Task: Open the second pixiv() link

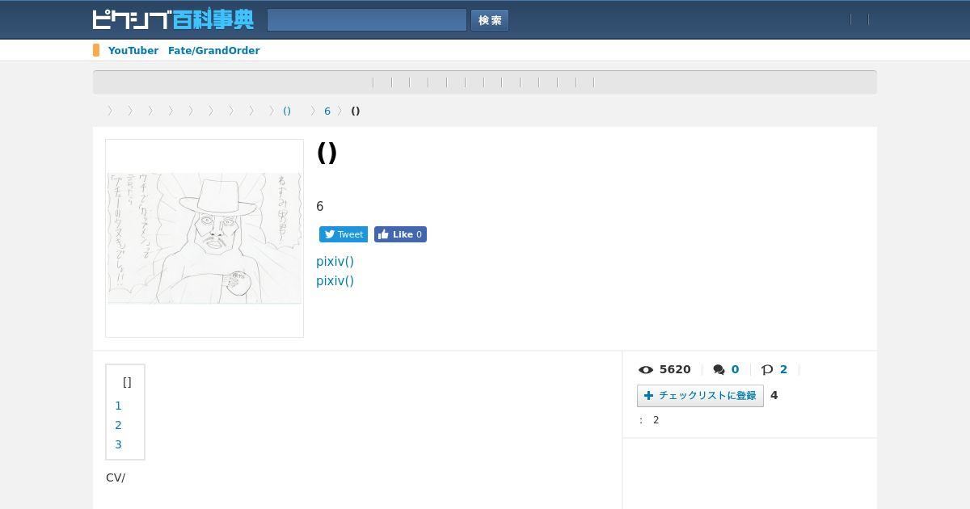Action: (x=335, y=281)
